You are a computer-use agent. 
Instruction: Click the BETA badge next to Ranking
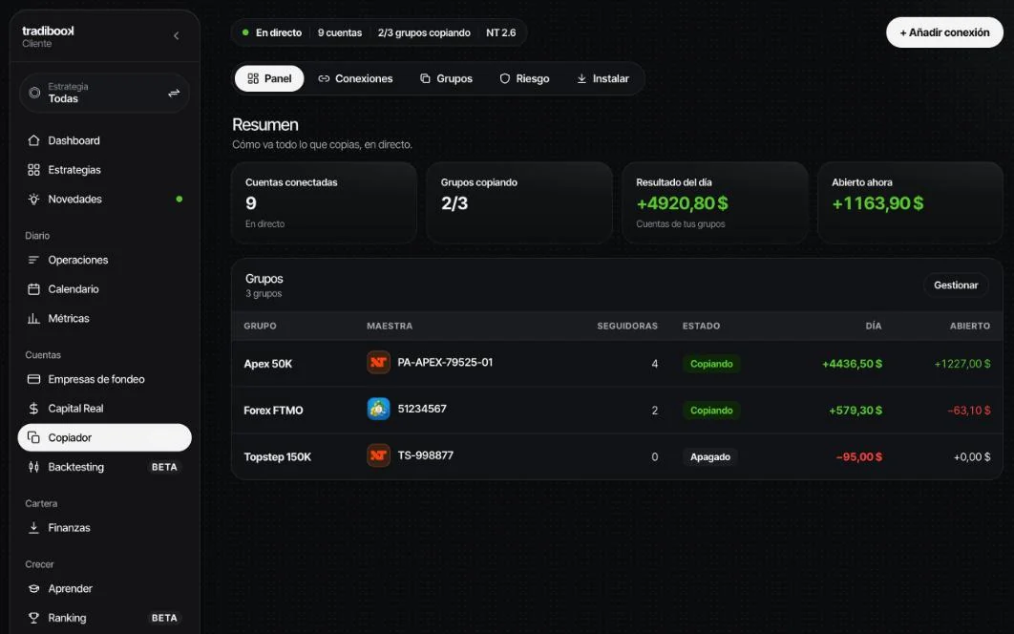[164, 618]
